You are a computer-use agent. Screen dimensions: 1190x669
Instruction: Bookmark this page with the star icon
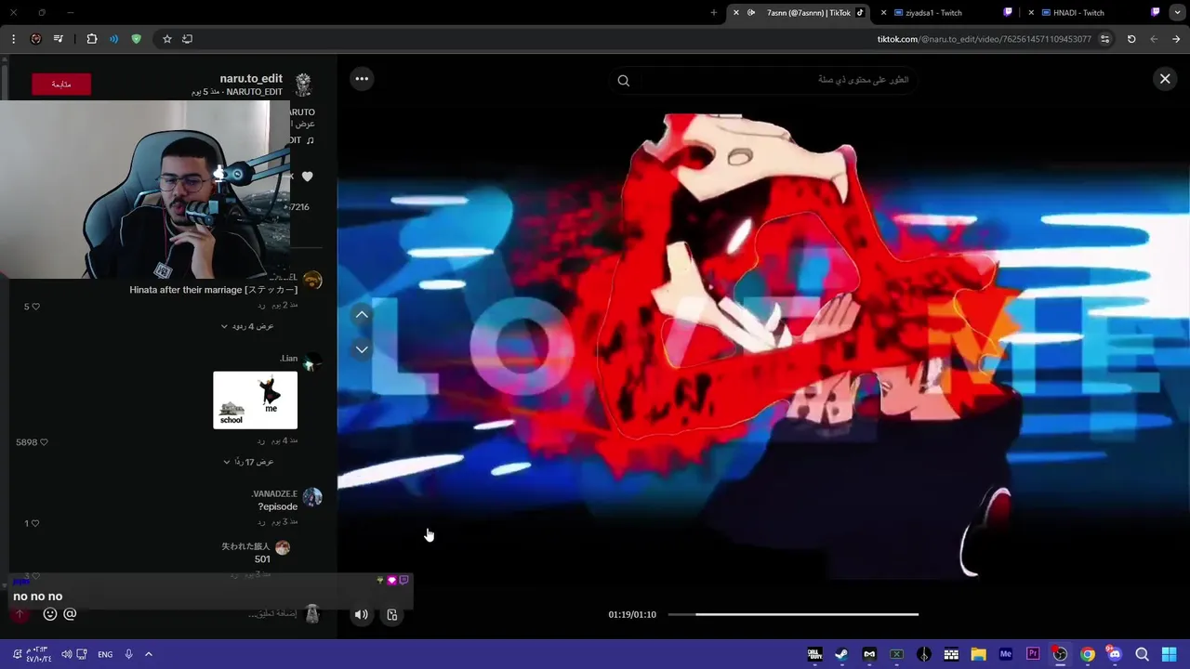(x=167, y=39)
